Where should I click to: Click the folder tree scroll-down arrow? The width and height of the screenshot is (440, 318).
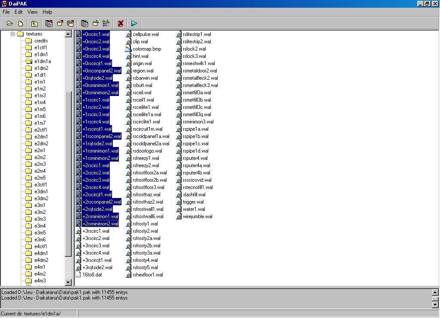pyautogui.click(x=68, y=282)
